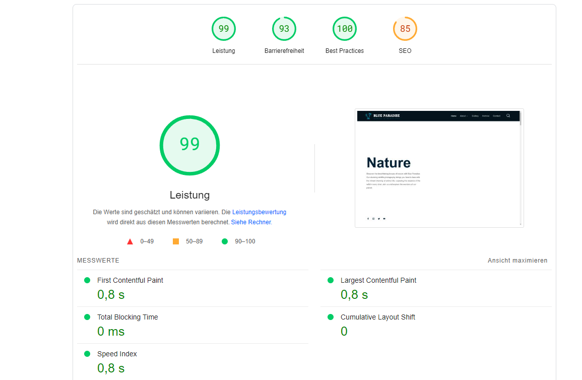
Task: Click the Total Blocking Time status dot
Action: coord(87,317)
